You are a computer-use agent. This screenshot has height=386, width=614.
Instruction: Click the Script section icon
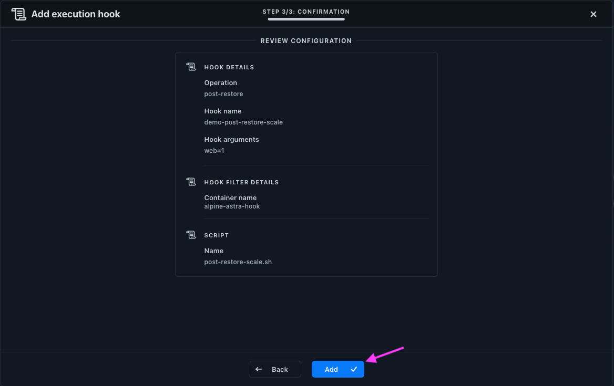click(x=191, y=235)
